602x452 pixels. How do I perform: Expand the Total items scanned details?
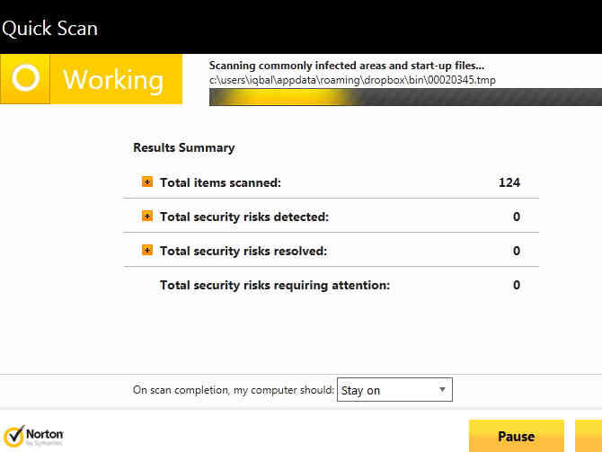(147, 182)
